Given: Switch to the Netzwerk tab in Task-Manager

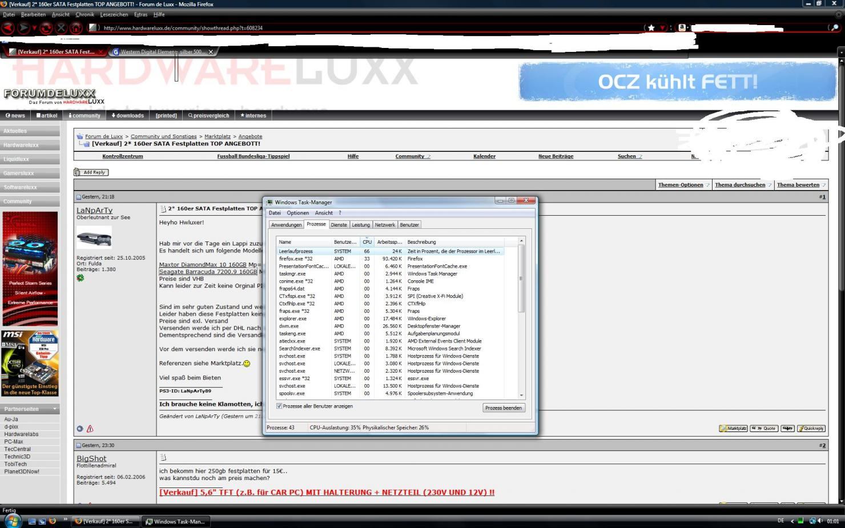Looking at the screenshot, I should click(x=385, y=225).
